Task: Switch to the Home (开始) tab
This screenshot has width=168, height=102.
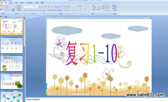Action: tap(6, 3)
